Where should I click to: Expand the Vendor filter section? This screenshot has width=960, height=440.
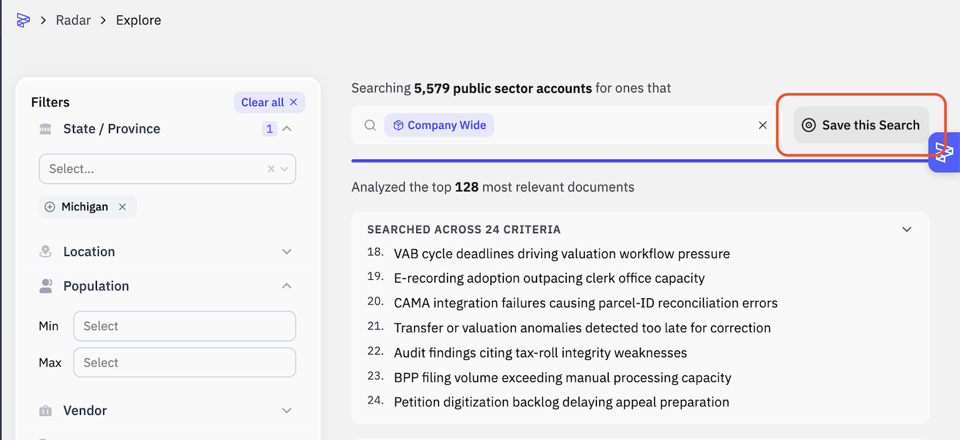(287, 411)
